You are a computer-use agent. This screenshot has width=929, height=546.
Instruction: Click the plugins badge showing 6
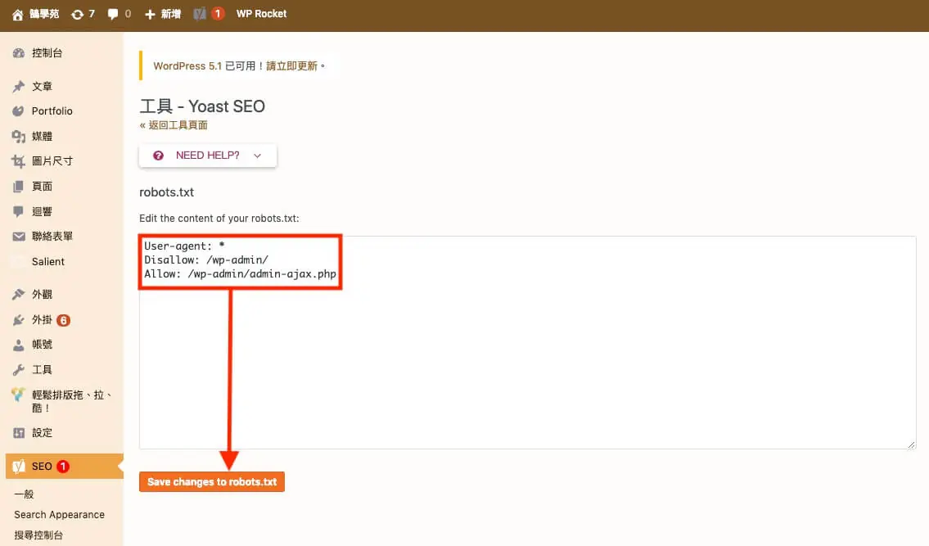click(63, 320)
